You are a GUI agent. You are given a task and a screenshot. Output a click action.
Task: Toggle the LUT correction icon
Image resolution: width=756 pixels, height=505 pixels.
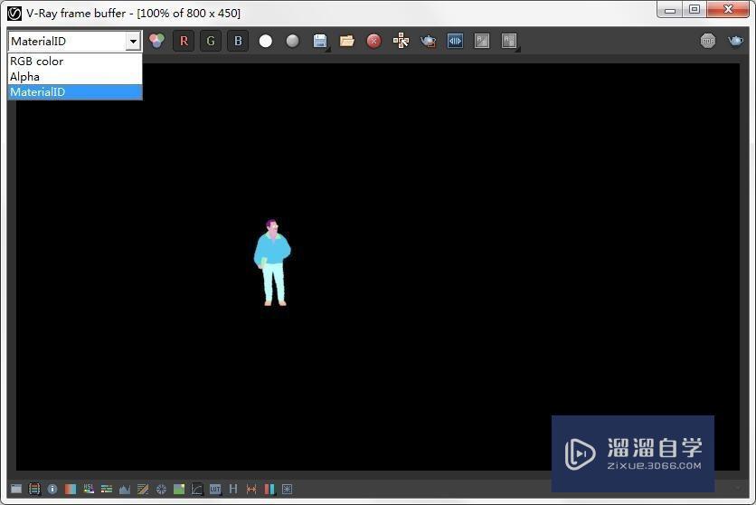[215, 489]
